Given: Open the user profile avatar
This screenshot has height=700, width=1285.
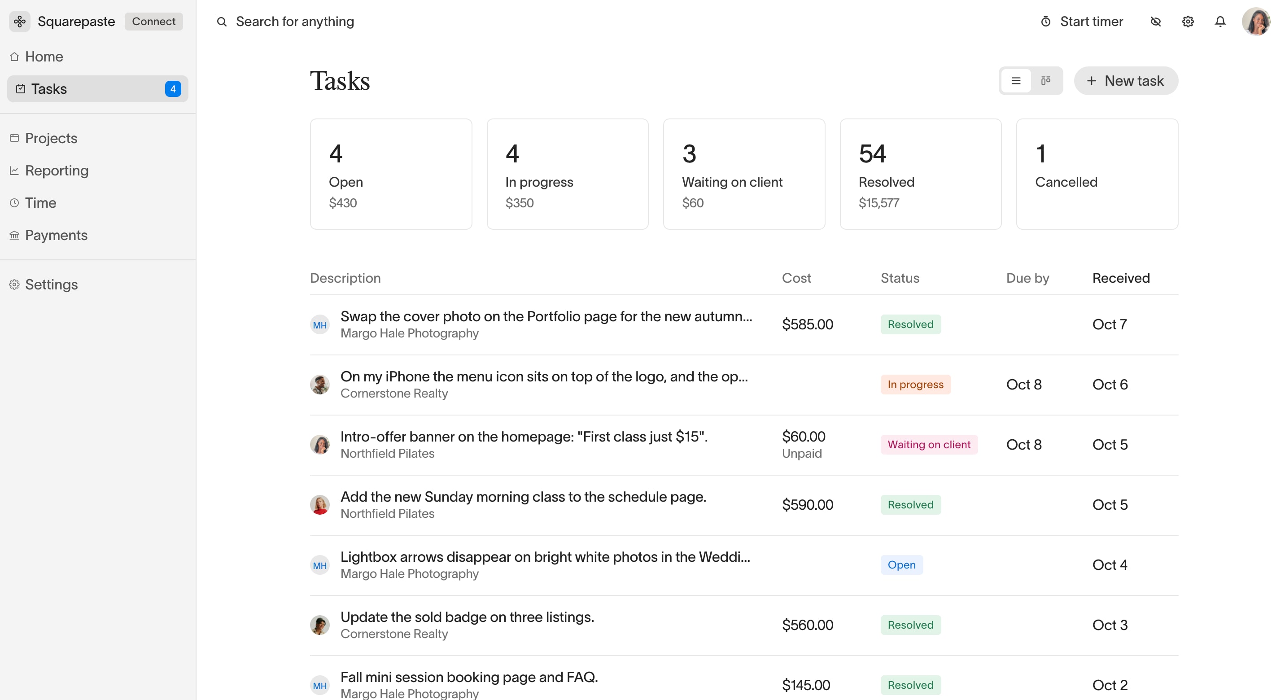Looking at the screenshot, I should (x=1256, y=22).
